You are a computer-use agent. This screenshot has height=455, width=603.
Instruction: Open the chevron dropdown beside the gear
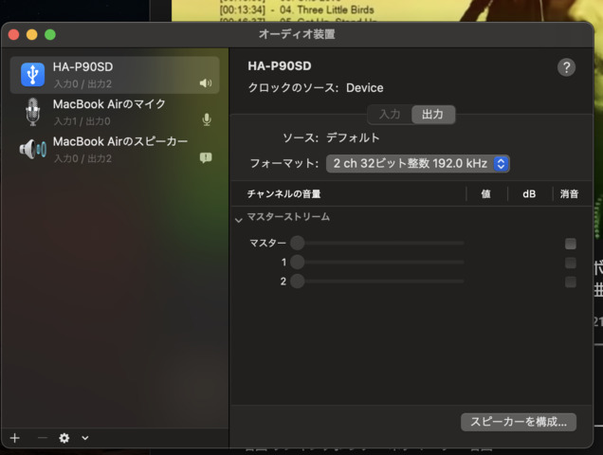click(x=85, y=438)
